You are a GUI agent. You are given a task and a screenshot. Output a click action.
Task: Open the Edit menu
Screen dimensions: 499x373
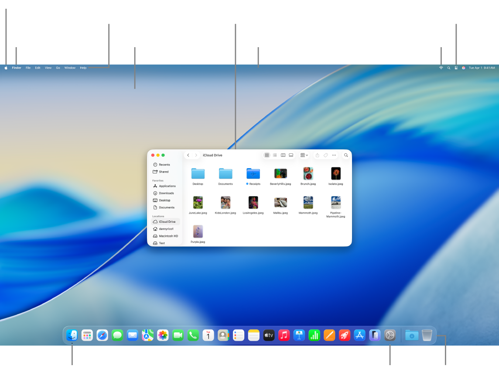click(38, 68)
